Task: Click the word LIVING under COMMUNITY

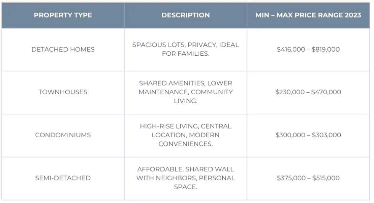Action: [x=185, y=101]
